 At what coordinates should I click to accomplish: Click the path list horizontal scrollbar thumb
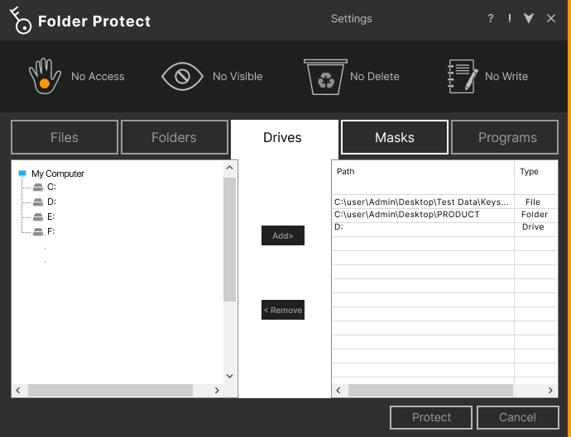coord(430,390)
